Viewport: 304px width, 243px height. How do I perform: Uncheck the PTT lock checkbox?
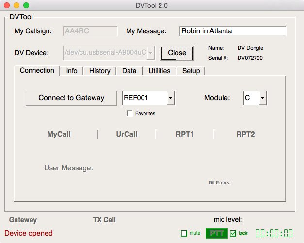pyautogui.click(x=233, y=233)
